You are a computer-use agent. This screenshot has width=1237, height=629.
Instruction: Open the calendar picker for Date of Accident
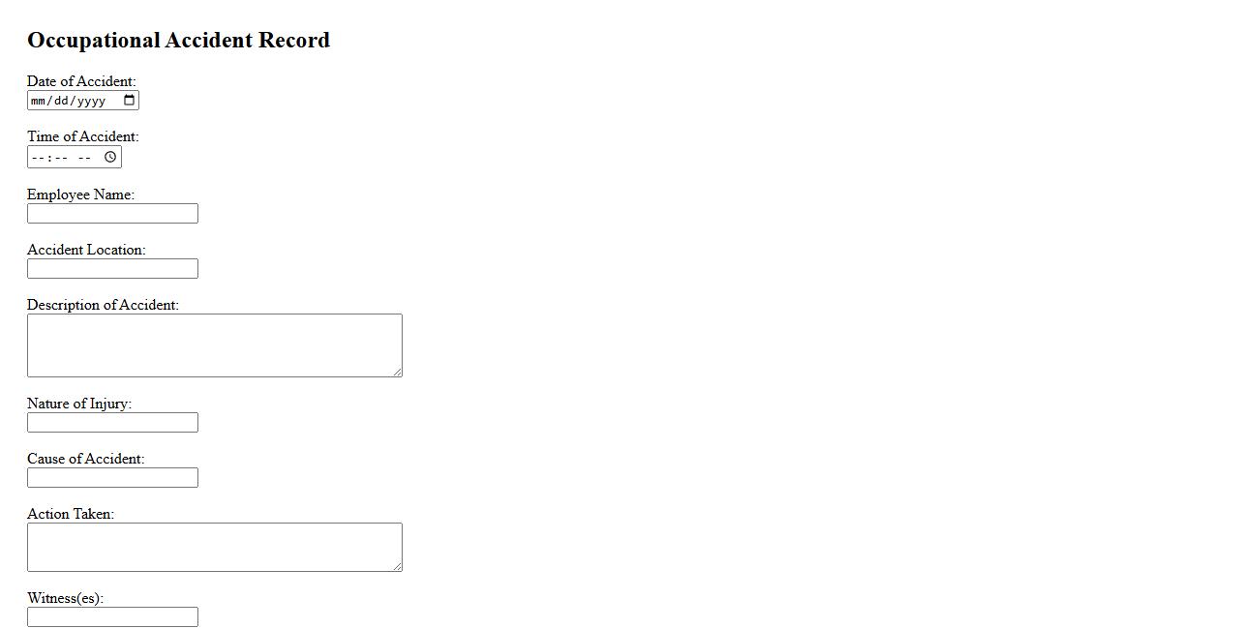[130, 101]
